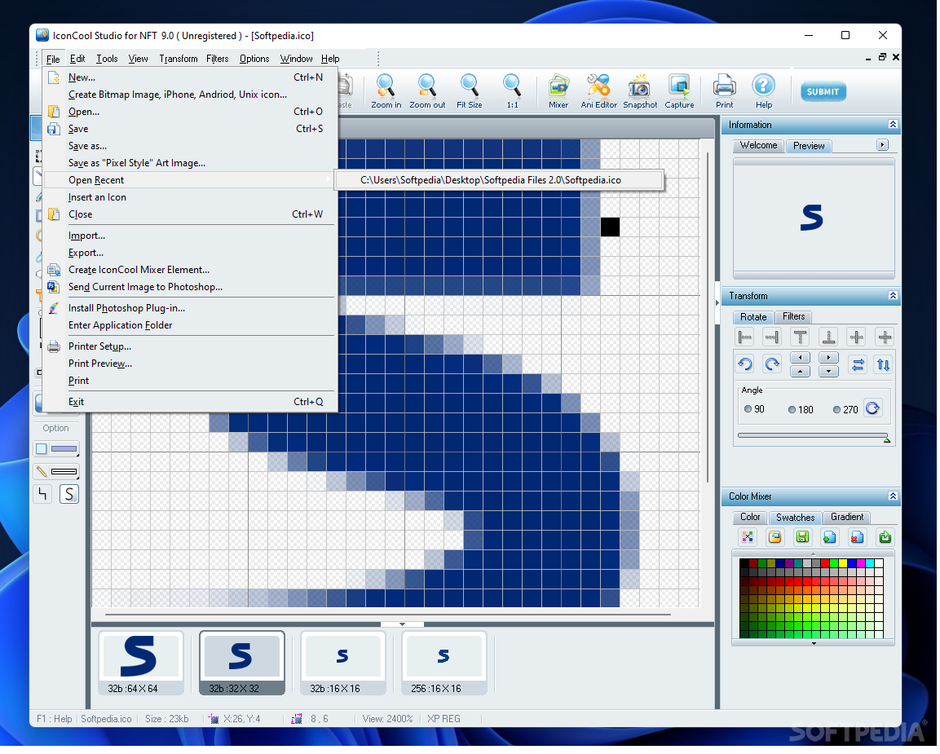Toggle the smooth S anti-alias option
The width and height of the screenshot is (940, 754).
[69, 495]
